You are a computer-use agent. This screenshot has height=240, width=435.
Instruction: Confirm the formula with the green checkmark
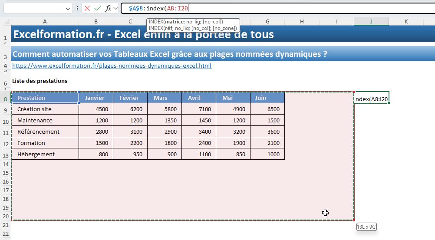[97, 8]
